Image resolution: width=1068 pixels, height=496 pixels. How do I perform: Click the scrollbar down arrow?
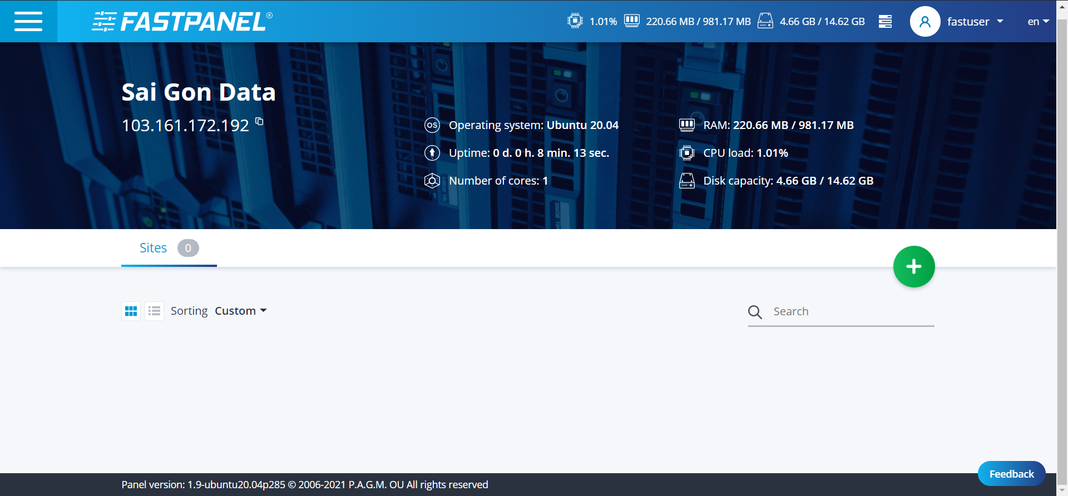pyautogui.click(x=1062, y=491)
